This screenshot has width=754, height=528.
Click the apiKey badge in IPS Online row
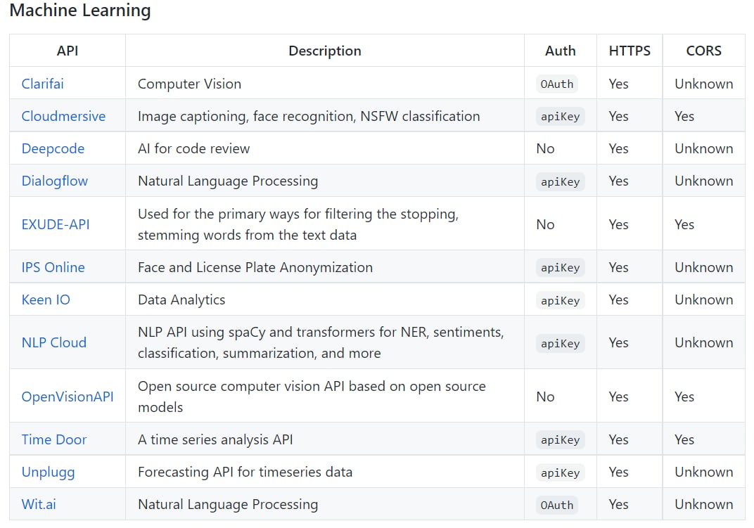(x=560, y=267)
